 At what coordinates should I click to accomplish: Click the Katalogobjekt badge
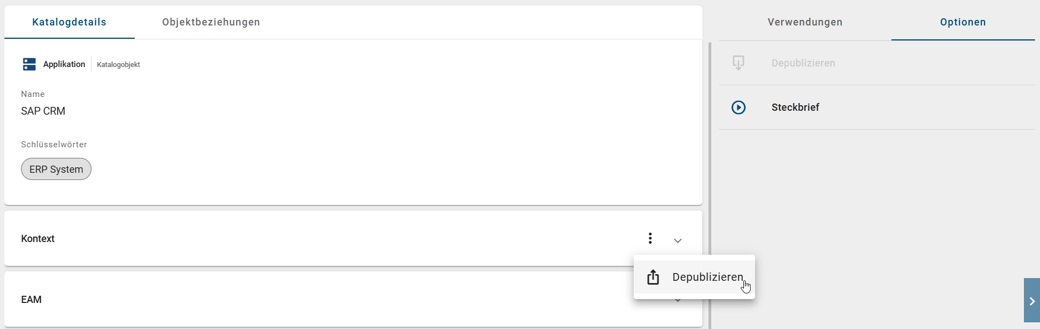(x=118, y=64)
